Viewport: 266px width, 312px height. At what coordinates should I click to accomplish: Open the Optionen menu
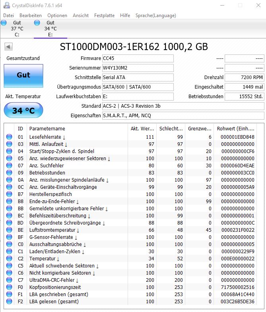(x=57, y=16)
